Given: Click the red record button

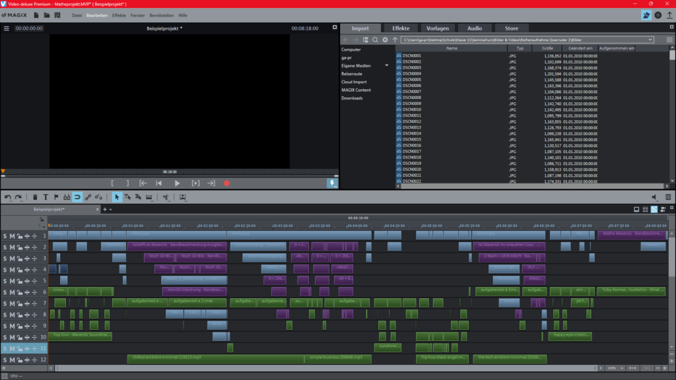Looking at the screenshot, I should [x=226, y=183].
